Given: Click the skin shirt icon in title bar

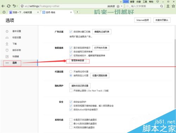Looking at the screenshot, I should 157,2.
